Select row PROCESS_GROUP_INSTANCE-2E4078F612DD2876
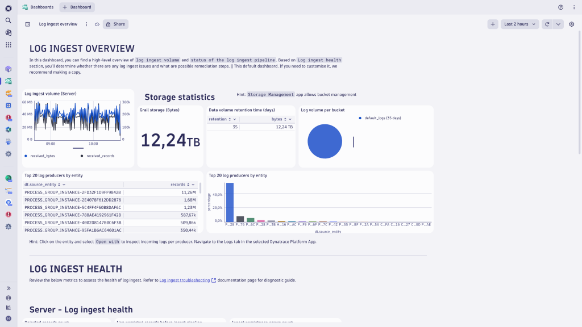This screenshot has width=582, height=327. 110,200
